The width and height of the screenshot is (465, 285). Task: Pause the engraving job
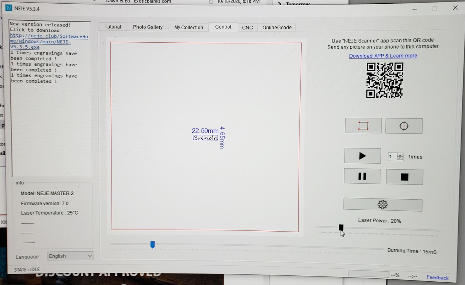362,177
